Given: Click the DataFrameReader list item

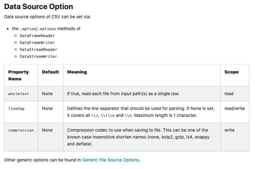Looking at the screenshot, I should click(37, 35).
